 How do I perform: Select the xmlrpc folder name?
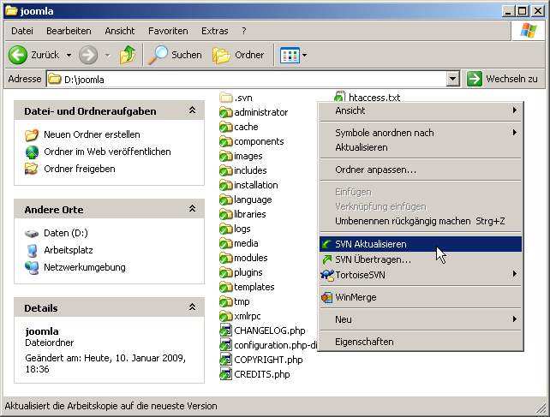[248, 316]
